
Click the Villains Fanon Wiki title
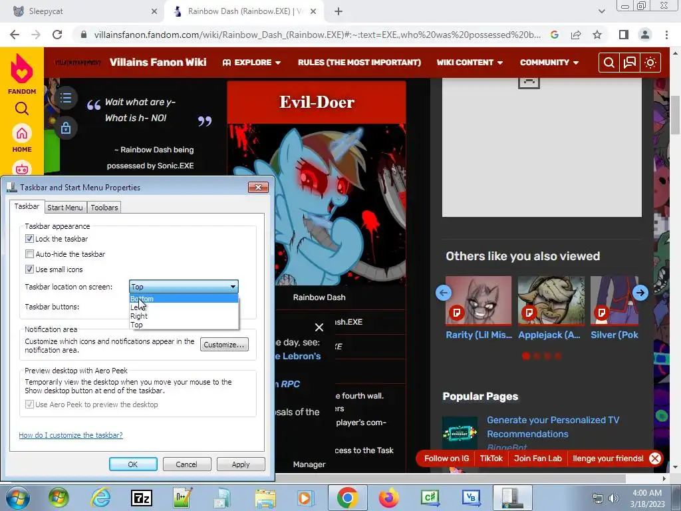[158, 63]
